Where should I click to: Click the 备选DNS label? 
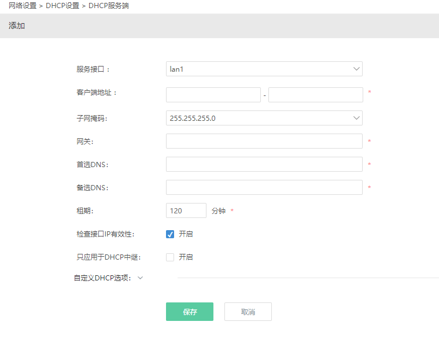click(x=93, y=188)
